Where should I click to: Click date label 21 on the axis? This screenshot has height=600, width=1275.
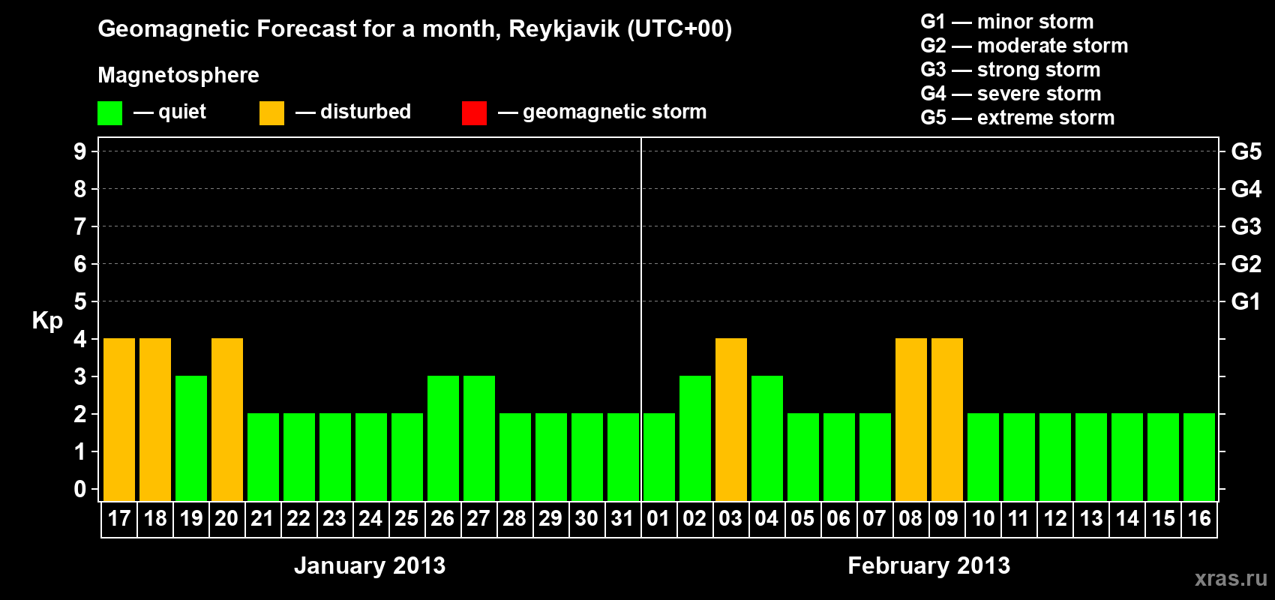[262, 519]
